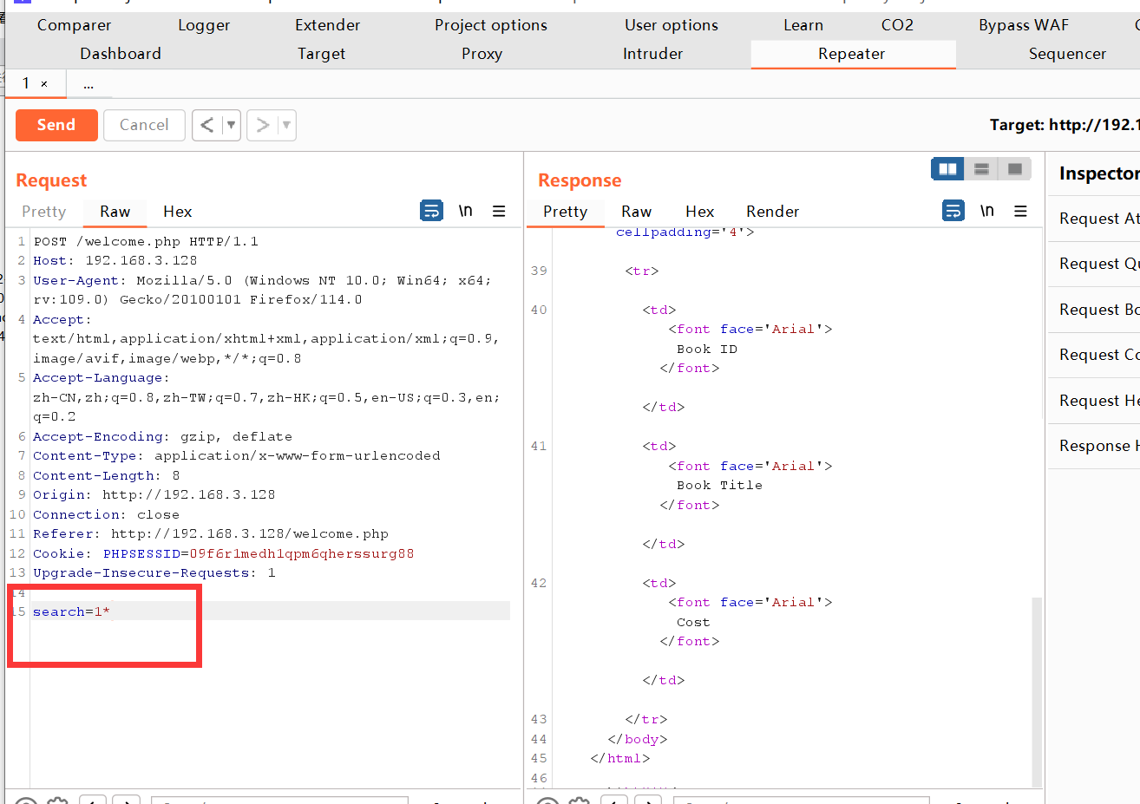The height and width of the screenshot is (804, 1140).
Task: Switch to top-bottom layout view
Action: click(x=981, y=168)
